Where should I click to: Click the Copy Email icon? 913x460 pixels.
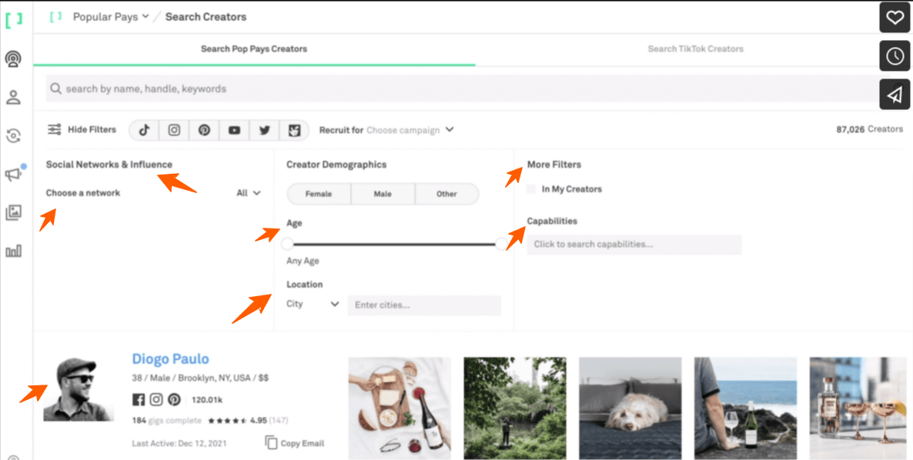click(x=271, y=442)
